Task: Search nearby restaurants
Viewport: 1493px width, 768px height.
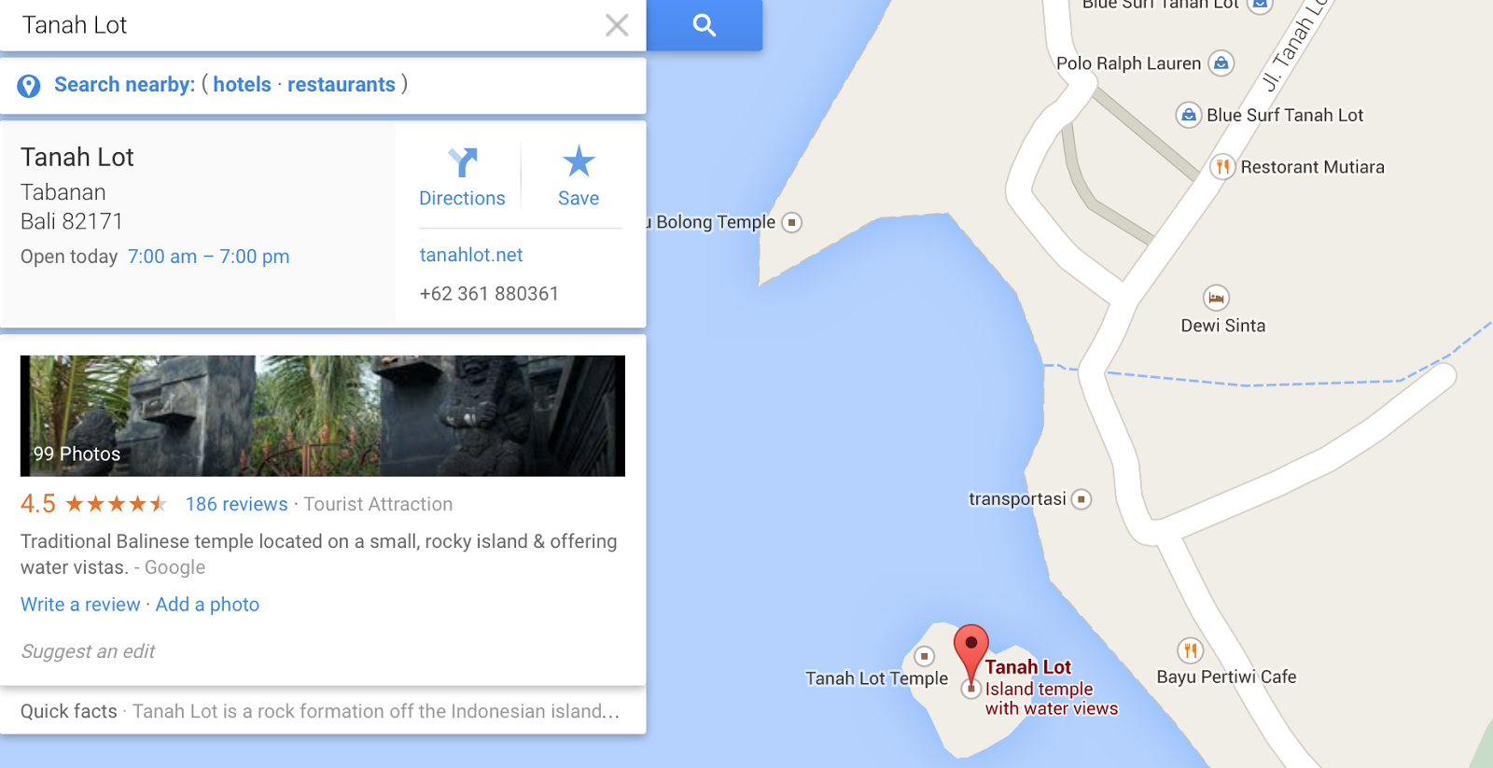Action: tap(341, 84)
